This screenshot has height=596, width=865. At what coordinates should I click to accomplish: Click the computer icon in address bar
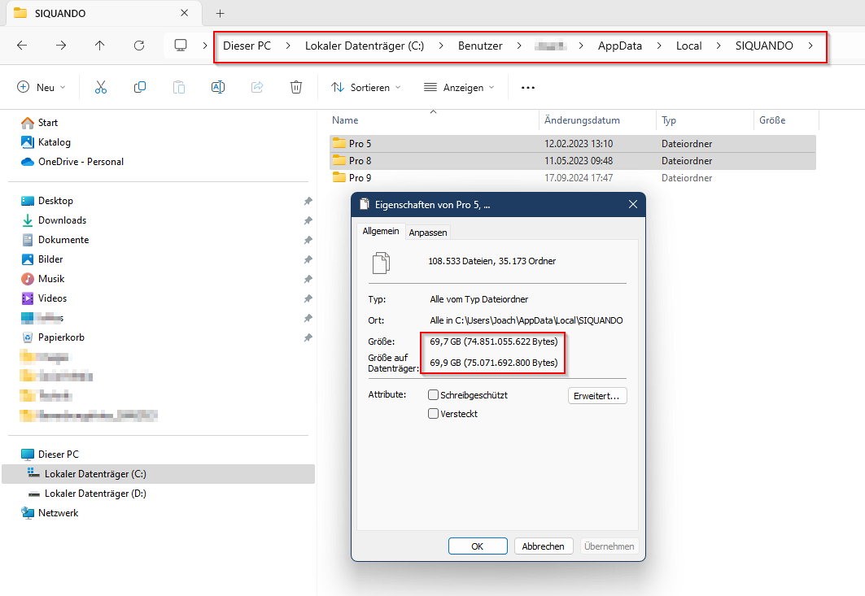(x=181, y=46)
